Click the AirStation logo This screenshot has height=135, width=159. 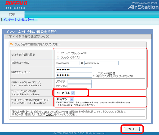coord(143,7)
